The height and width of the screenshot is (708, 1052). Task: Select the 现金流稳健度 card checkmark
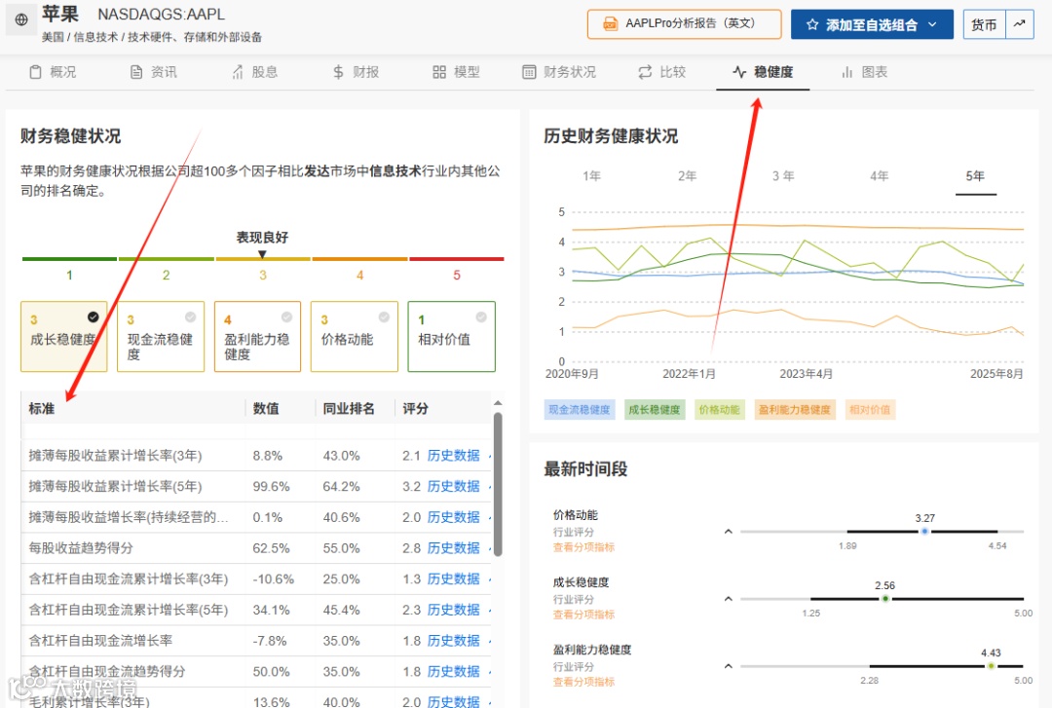pos(191,317)
